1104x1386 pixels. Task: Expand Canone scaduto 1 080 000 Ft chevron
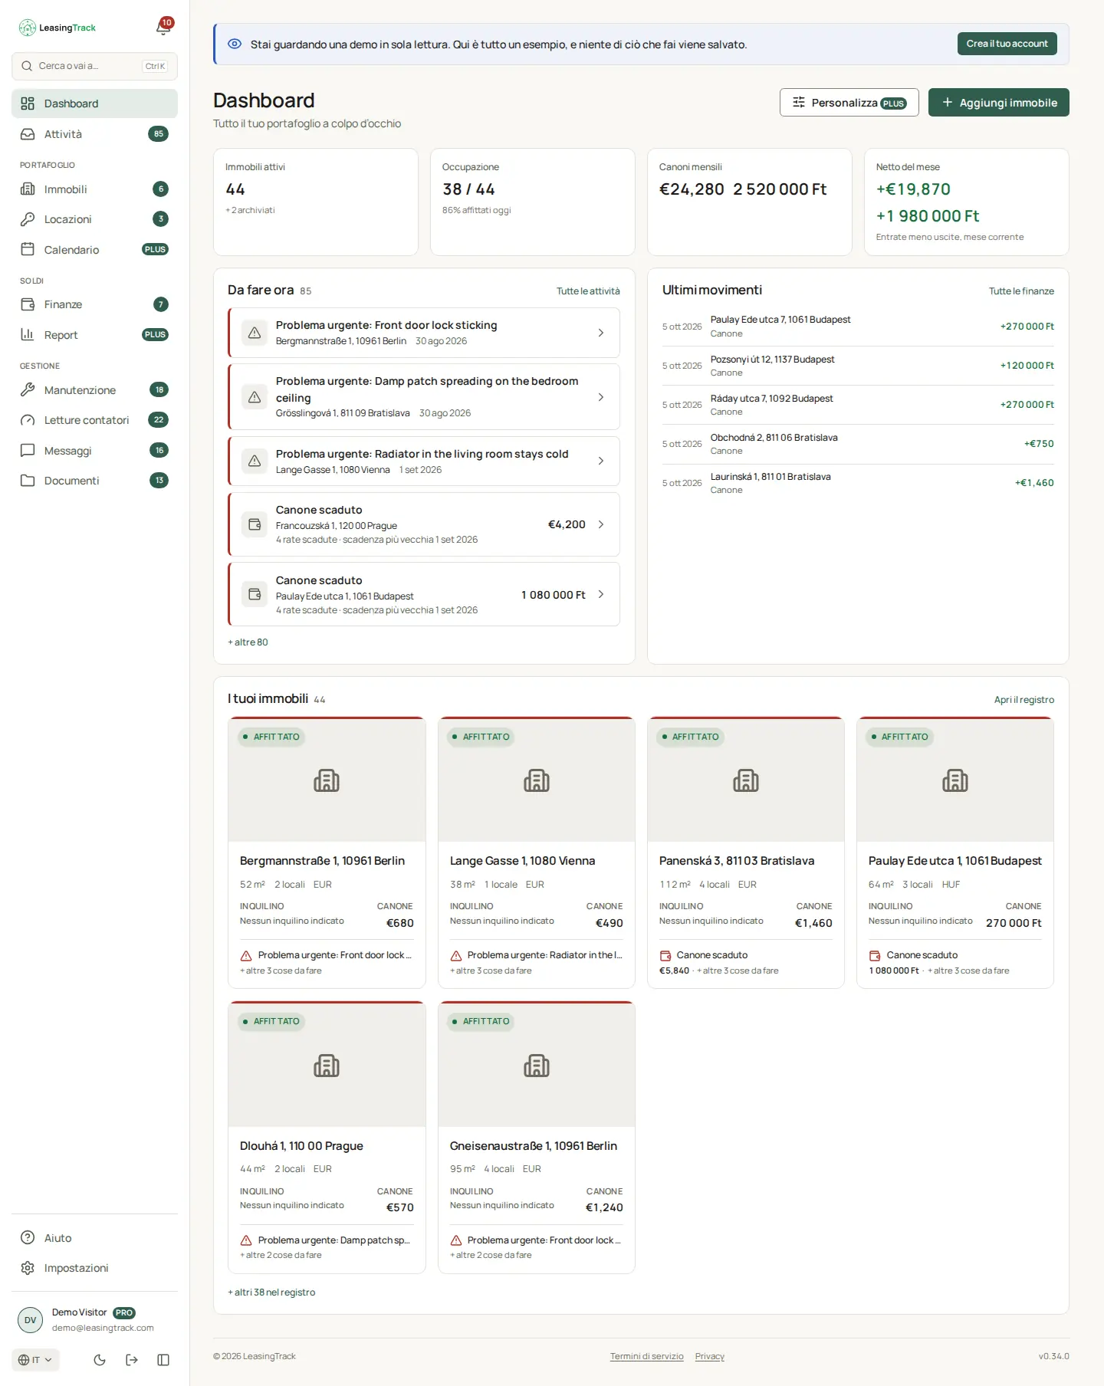tap(601, 594)
